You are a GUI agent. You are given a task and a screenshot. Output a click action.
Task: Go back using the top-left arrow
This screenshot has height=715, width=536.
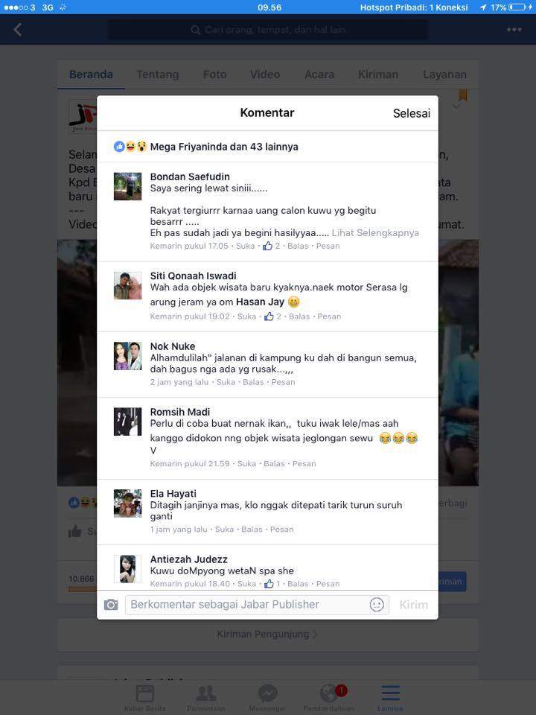(x=18, y=30)
